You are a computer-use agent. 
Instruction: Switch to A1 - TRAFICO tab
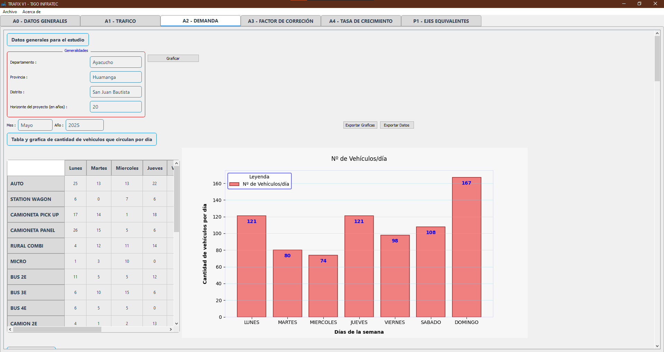coord(120,21)
